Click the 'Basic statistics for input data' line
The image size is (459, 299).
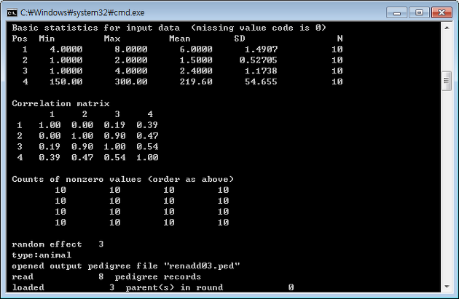pyautogui.click(x=169, y=28)
